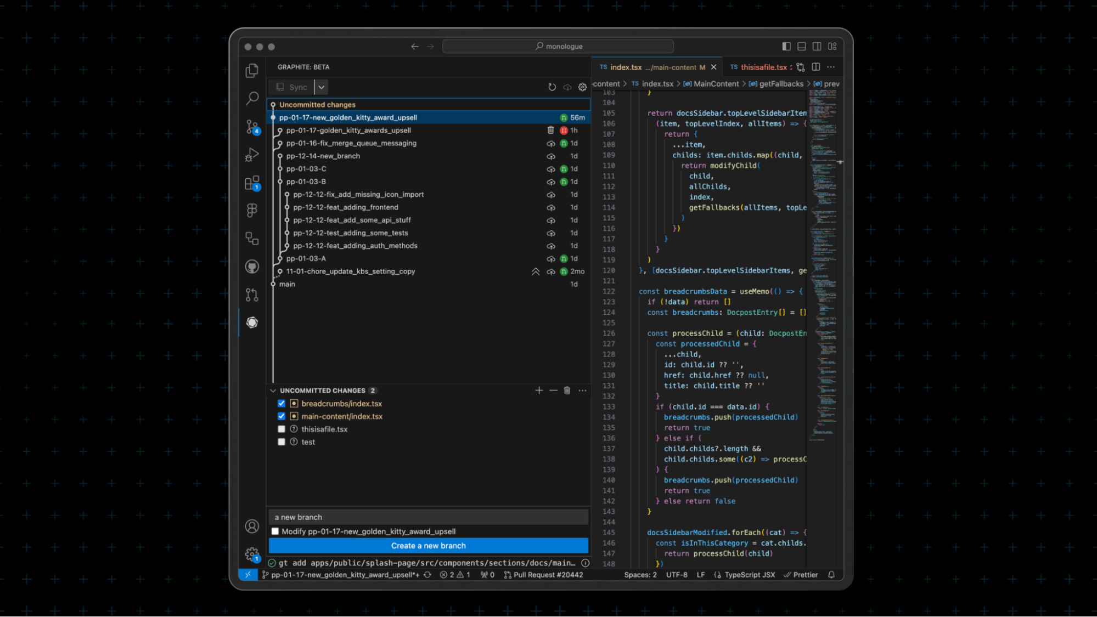The width and height of the screenshot is (1097, 617).
Task: Click the branch name input field
Action: tap(430, 517)
